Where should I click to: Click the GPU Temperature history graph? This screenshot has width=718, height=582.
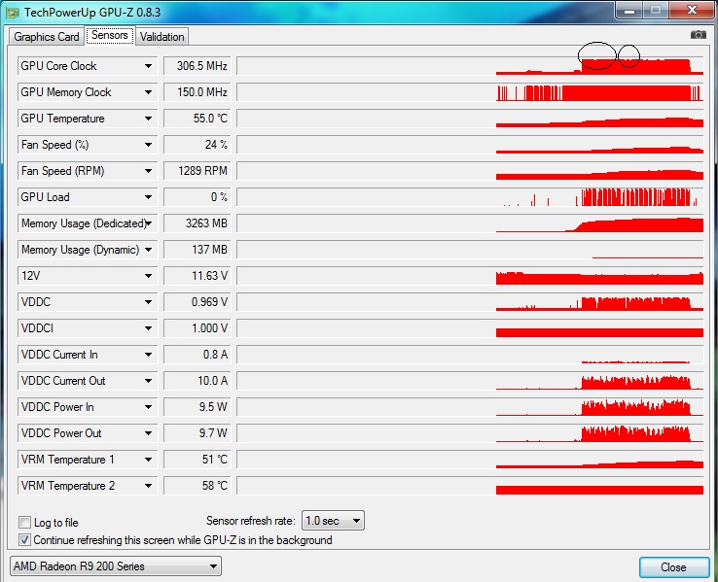pyautogui.click(x=470, y=119)
